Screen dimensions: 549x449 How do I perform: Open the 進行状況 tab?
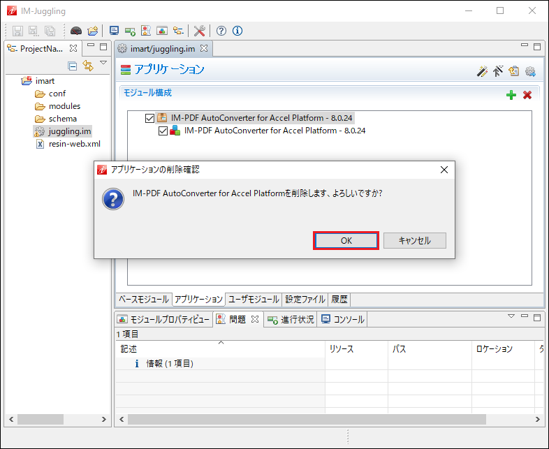tap(291, 319)
